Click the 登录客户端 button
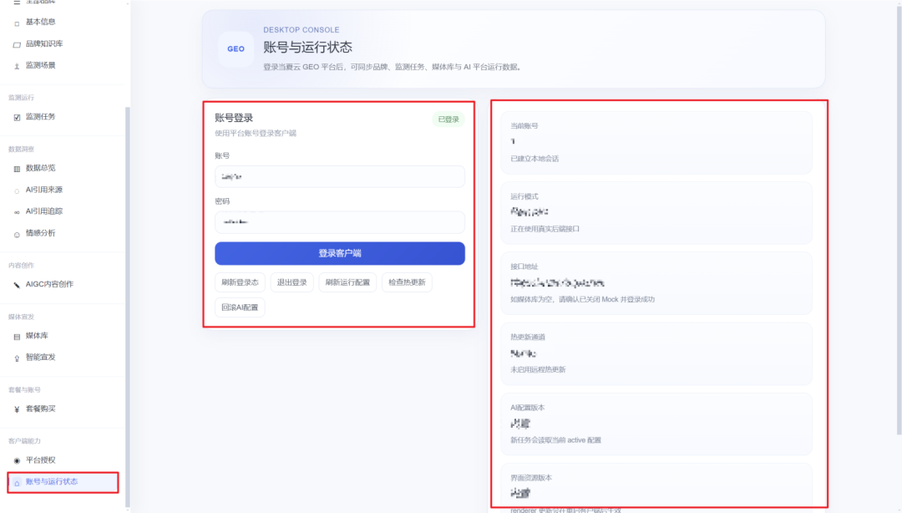The image size is (902, 513). click(x=340, y=253)
